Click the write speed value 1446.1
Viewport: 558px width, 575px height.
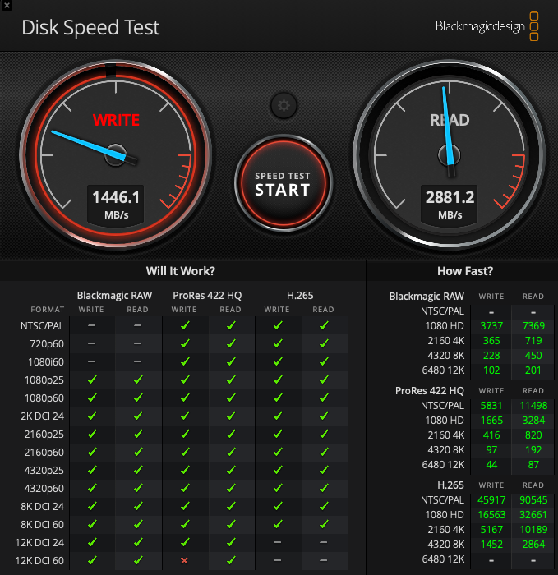click(116, 198)
